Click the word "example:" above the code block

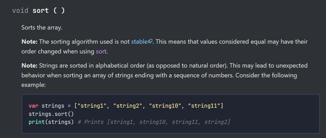click(34, 85)
